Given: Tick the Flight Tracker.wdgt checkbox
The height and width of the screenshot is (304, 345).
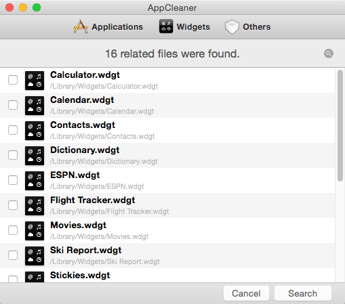Looking at the screenshot, I should pos(13,205).
